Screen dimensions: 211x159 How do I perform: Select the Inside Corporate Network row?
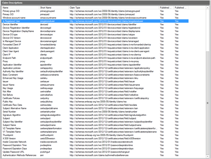[x=95, y=142]
